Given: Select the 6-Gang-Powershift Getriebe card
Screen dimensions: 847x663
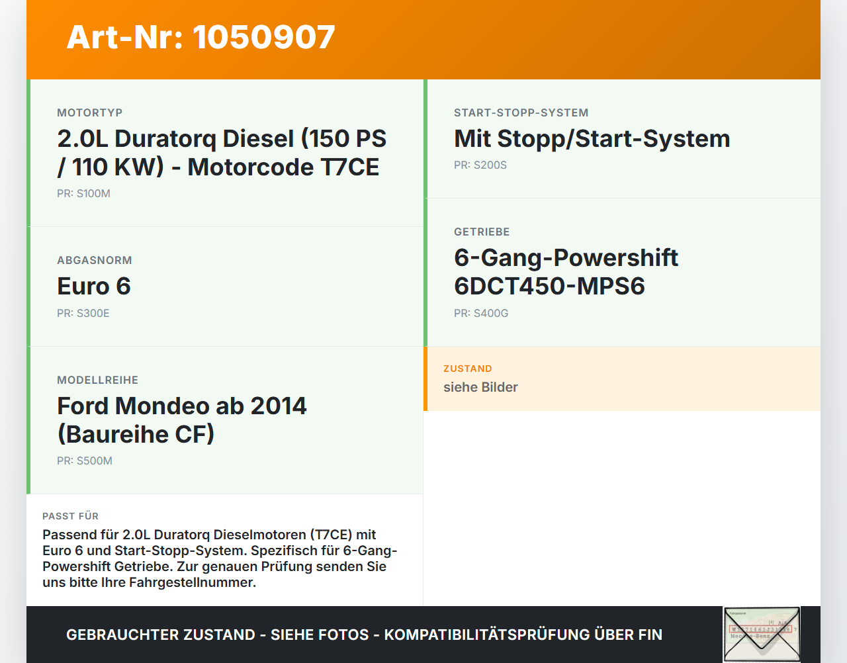Looking at the screenshot, I should click(x=622, y=273).
